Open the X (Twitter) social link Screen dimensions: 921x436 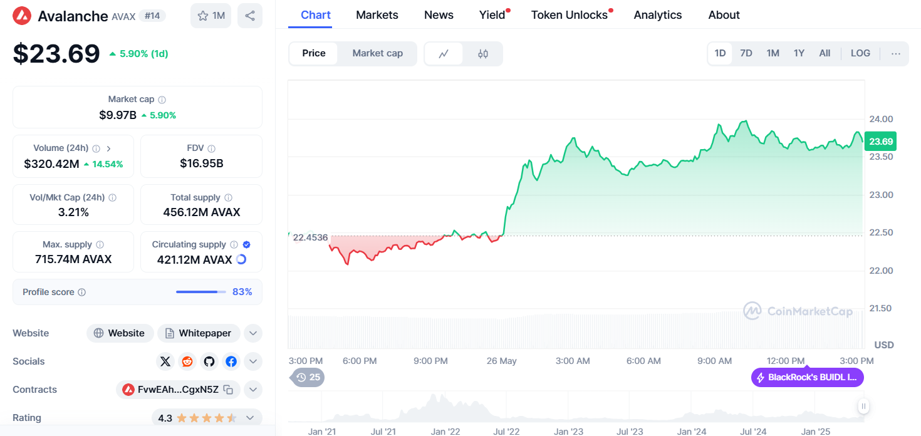165,361
